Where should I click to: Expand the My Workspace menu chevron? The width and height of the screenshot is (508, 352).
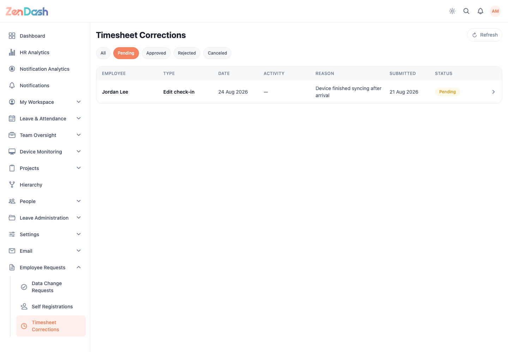tap(79, 102)
